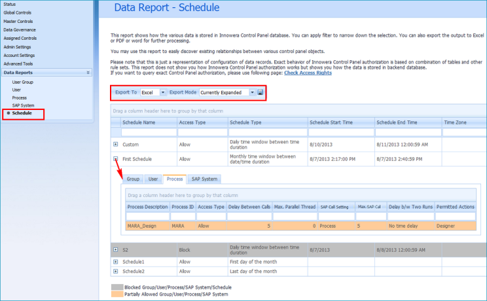Sort by Schedule Type column header
This screenshot has height=301, width=487.
(x=268, y=122)
